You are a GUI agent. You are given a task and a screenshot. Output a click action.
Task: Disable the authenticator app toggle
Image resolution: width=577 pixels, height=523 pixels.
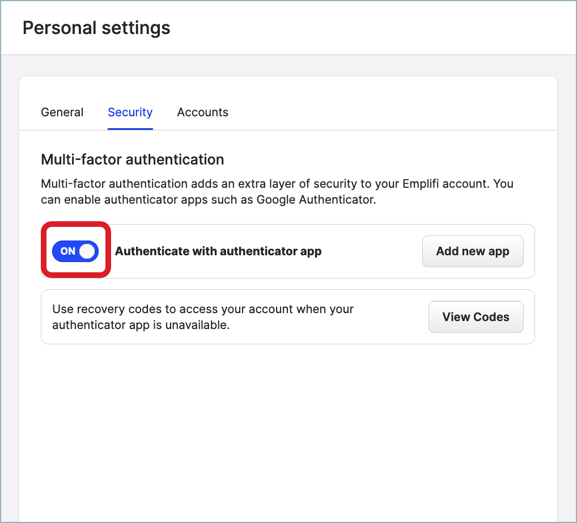pos(75,251)
